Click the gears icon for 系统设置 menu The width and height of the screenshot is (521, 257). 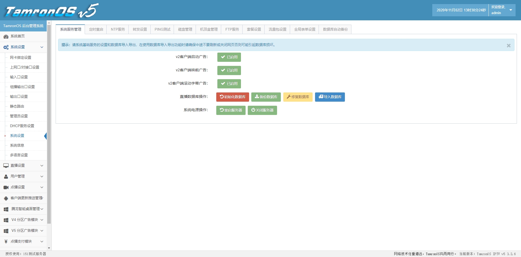coord(6,47)
